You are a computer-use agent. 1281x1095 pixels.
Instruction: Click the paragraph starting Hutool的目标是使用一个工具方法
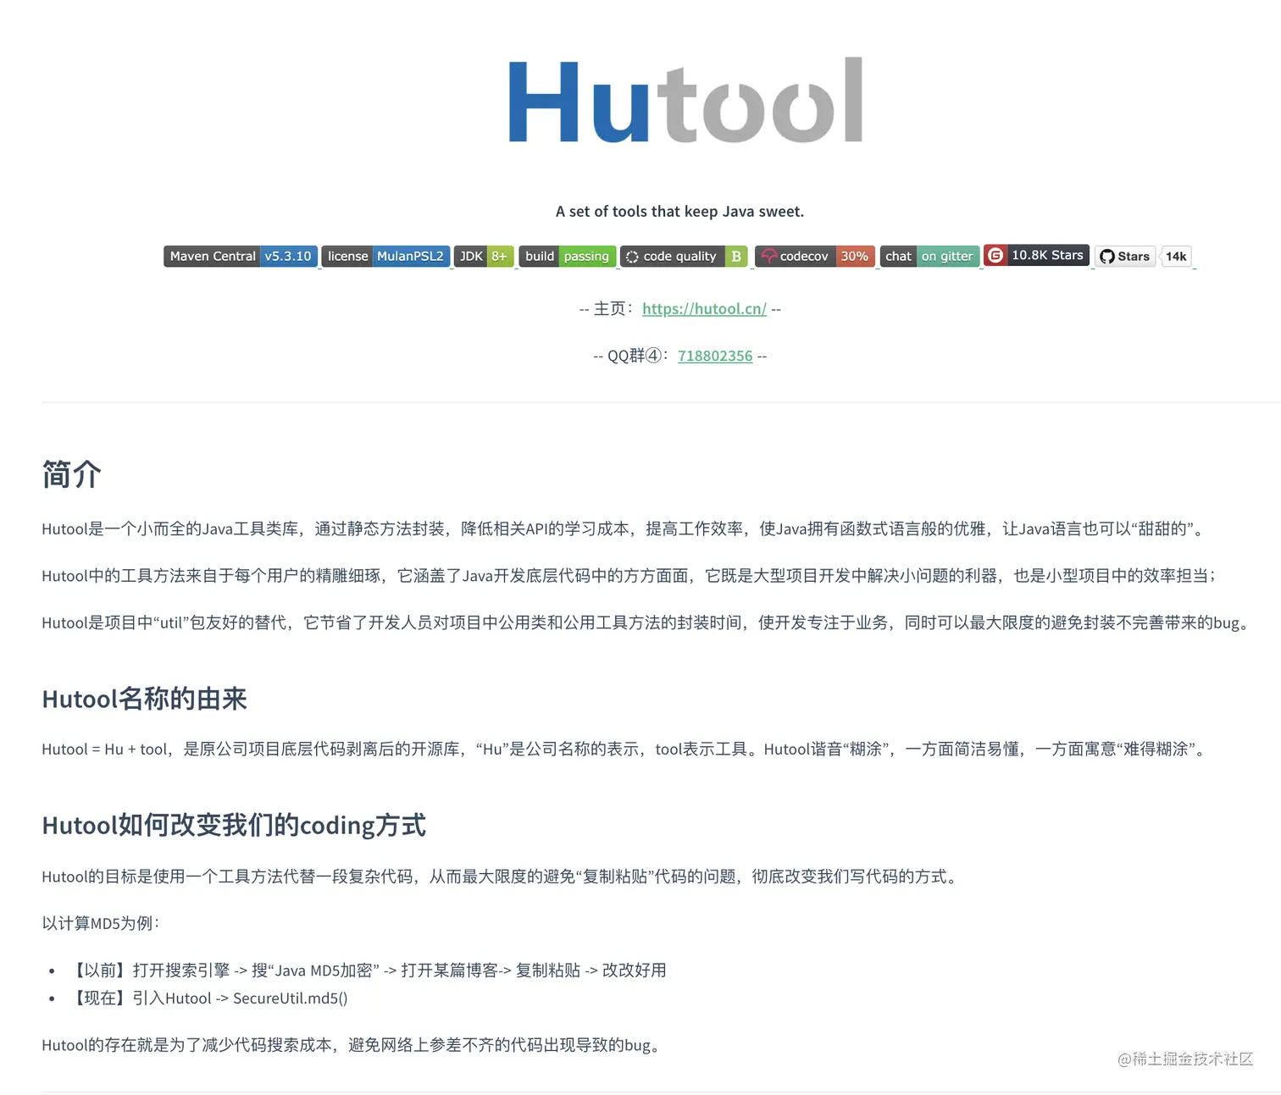click(502, 876)
